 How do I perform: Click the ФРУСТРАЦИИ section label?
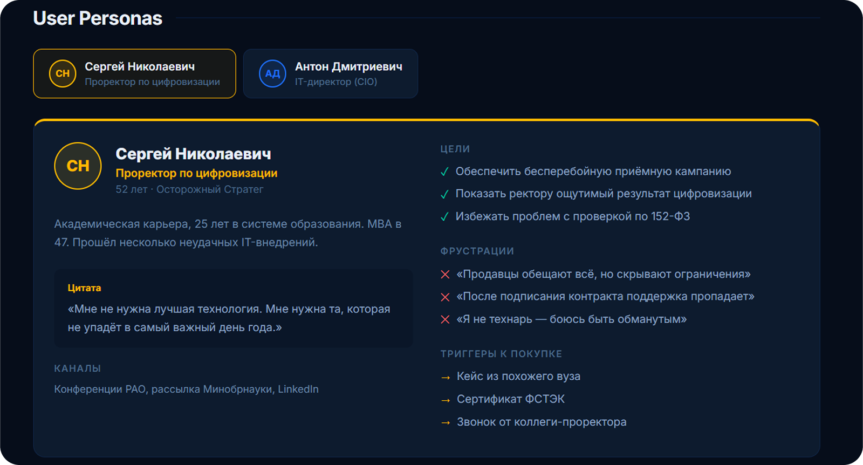[x=477, y=251]
